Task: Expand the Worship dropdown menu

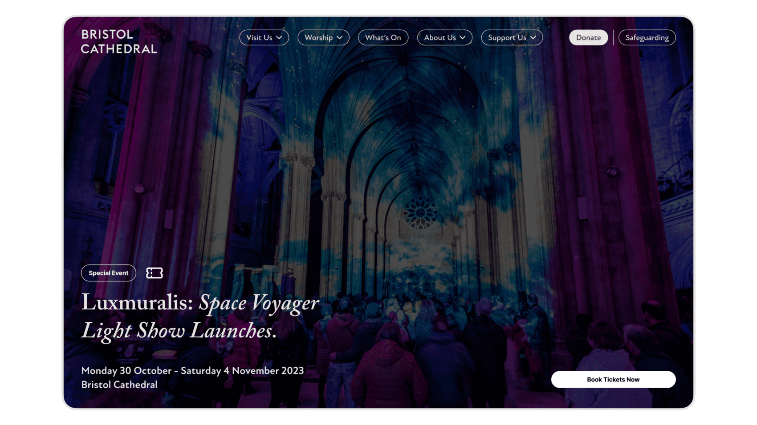Action: tap(323, 37)
